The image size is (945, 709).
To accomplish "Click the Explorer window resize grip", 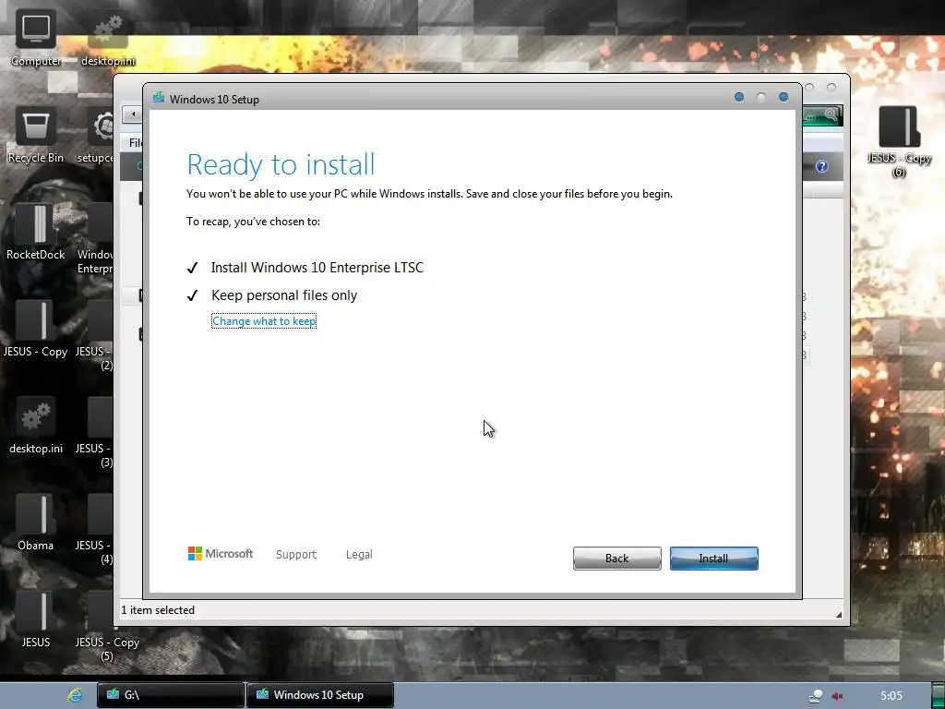I will (x=838, y=614).
